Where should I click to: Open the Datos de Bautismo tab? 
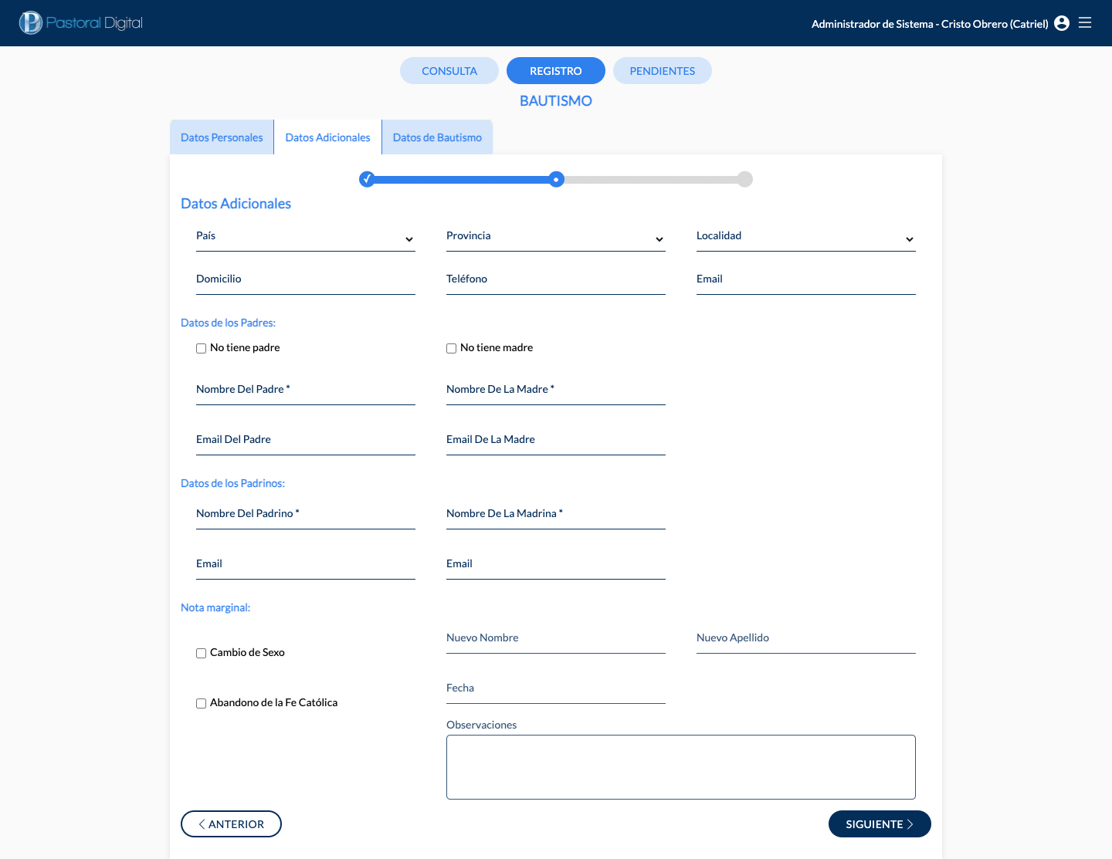(x=437, y=137)
